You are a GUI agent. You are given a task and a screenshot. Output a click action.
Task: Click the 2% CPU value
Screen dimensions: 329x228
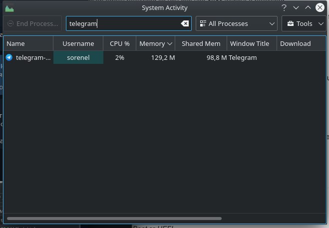(120, 58)
